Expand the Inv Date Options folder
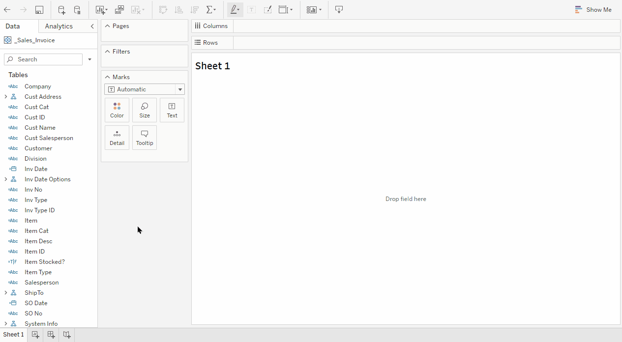This screenshot has width=622, height=342. click(x=6, y=179)
